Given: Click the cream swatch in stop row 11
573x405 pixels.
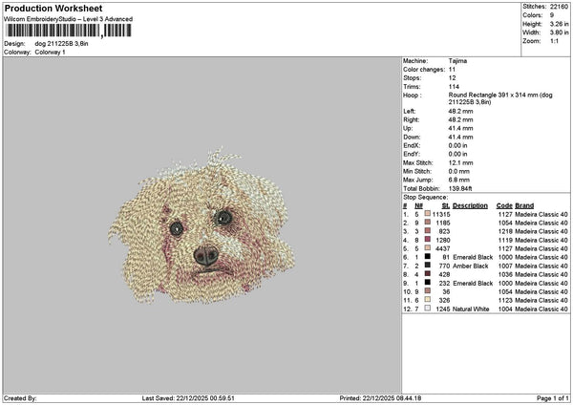Looking at the screenshot, I should pyautogui.click(x=427, y=300).
